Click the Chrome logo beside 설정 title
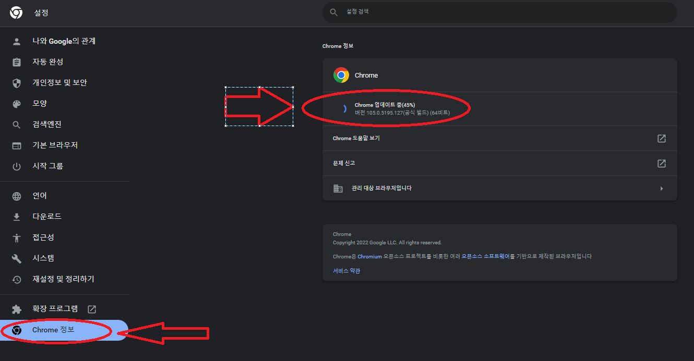This screenshot has width=694, height=361. click(x=16, y=13)
